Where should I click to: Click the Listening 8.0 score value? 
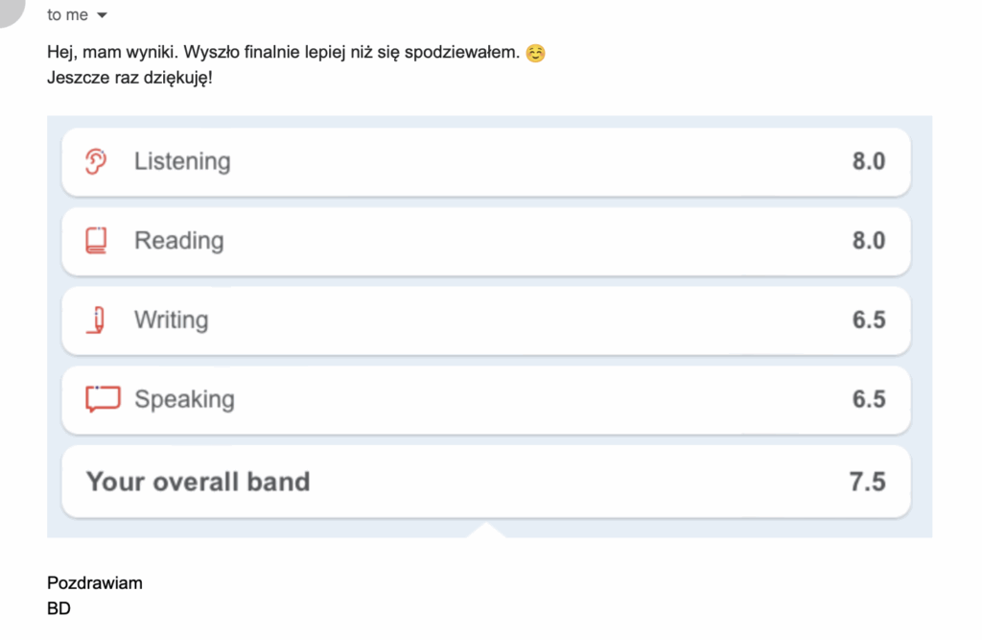point(868,161)
